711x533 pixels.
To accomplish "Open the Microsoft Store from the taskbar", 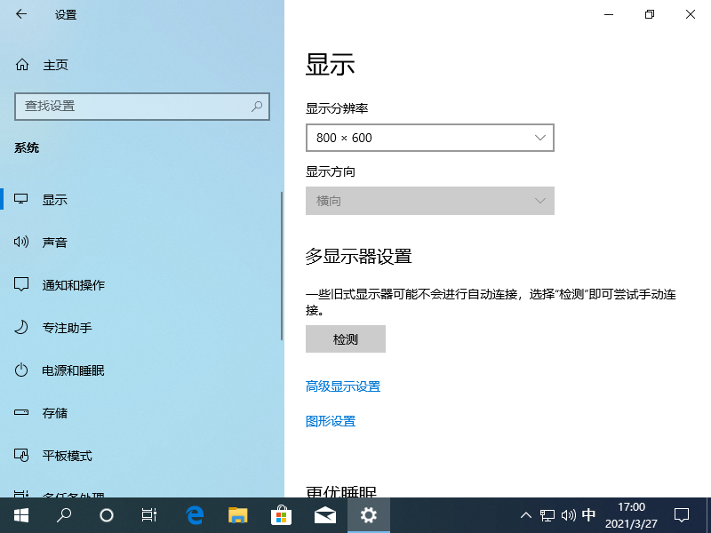I will coord(281,514).
